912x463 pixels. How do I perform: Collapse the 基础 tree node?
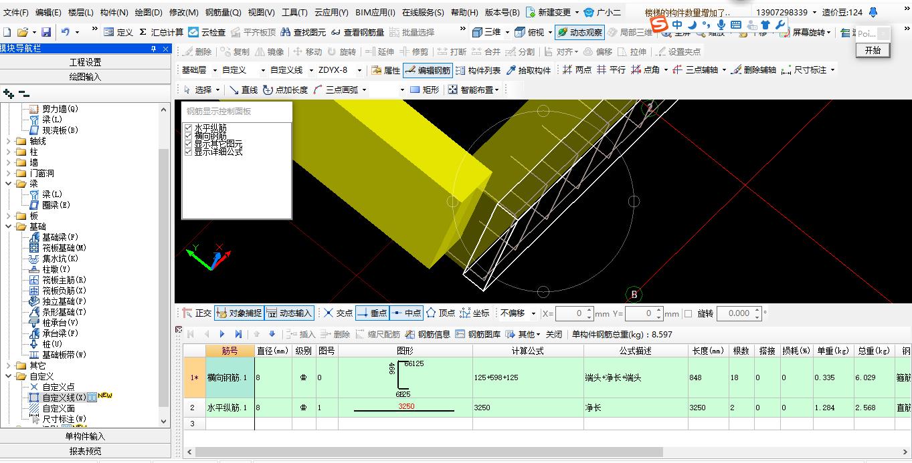tap(8, 226)
